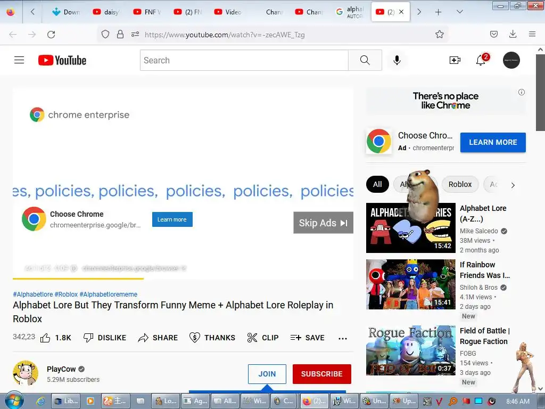
Task: Switch to the Video tab
Action: coord(228,12)
